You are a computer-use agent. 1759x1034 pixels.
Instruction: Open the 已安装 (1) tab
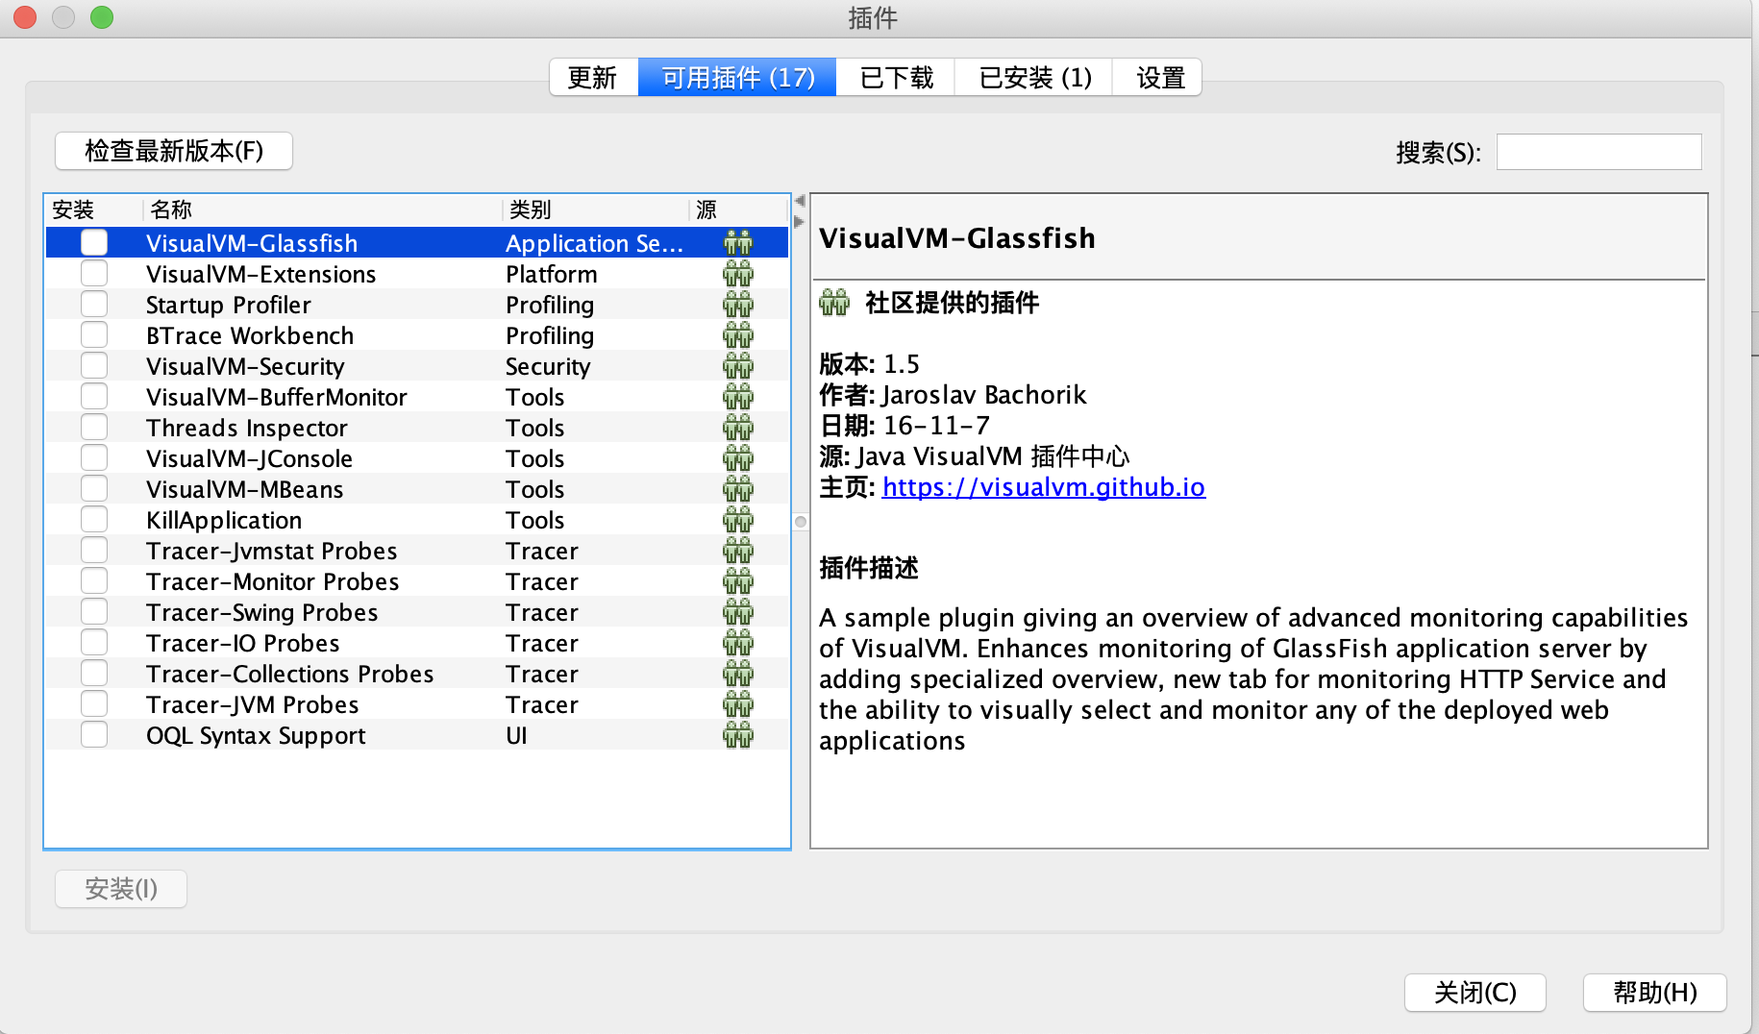point(1034,77)
